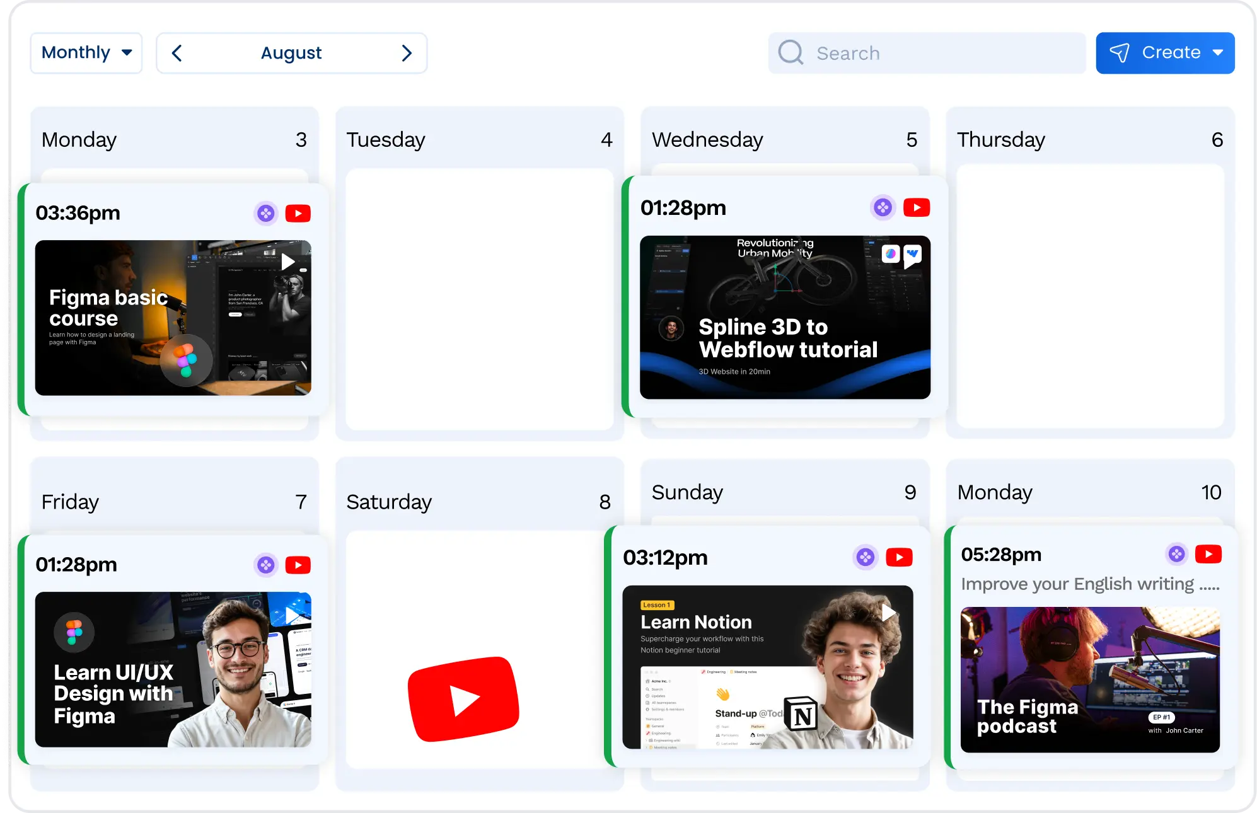Click the purple platform icon on the Learn Notion event
The width and height of the screenshot is (1257, 813).
[x=866, y=557]
